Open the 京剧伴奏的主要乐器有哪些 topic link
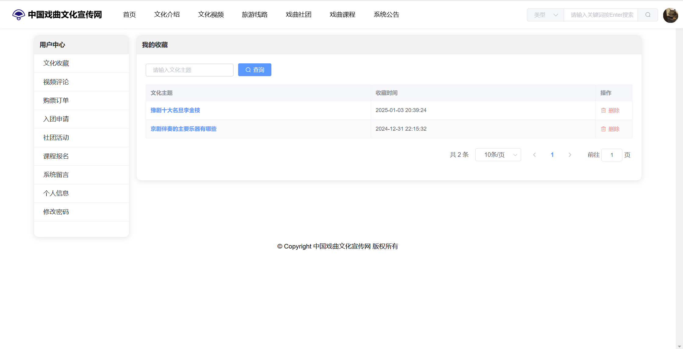This screenshot has height=349, width=683. click(184, 129)
